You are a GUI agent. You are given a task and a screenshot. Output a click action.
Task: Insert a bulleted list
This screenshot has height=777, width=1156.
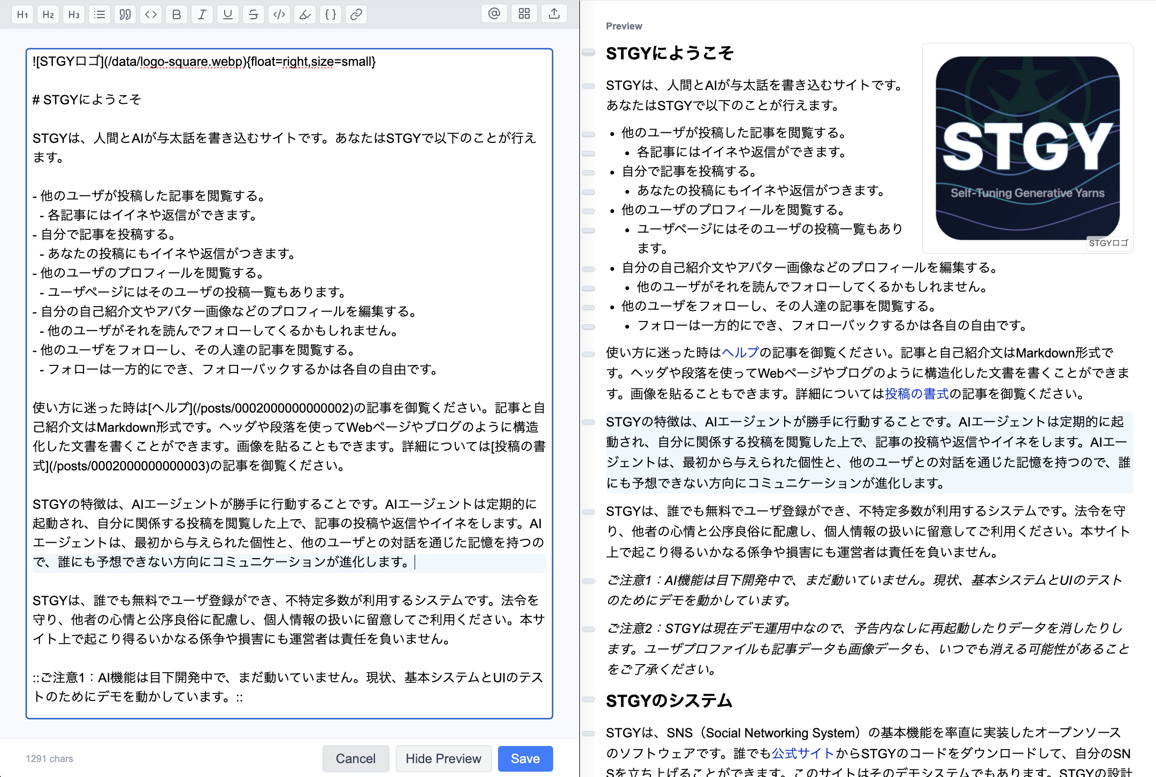[99, 14]
